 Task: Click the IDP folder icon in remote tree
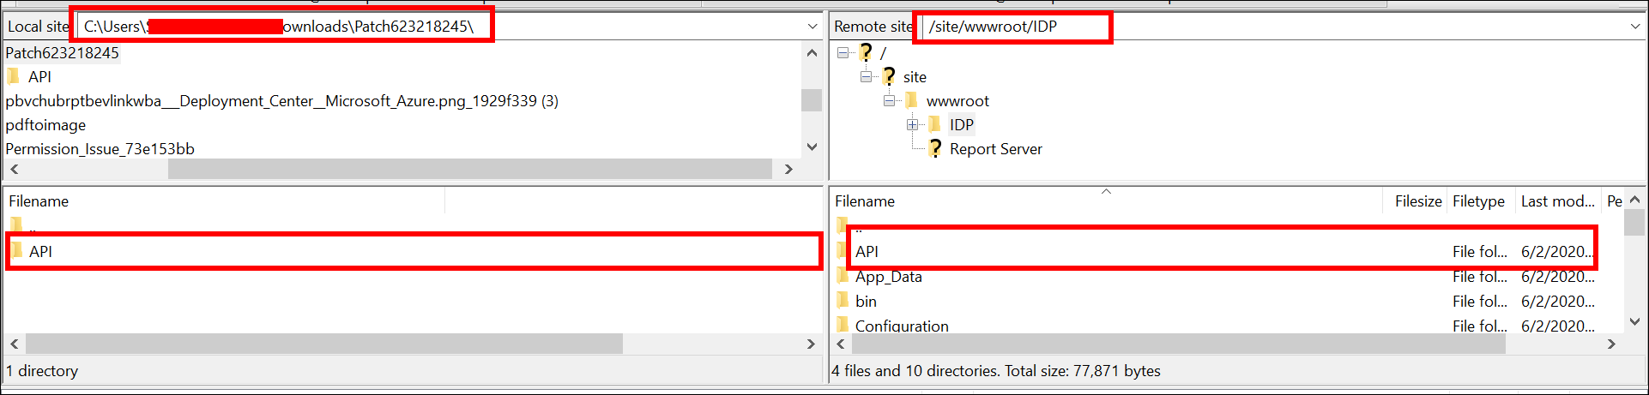coord(934,125)
